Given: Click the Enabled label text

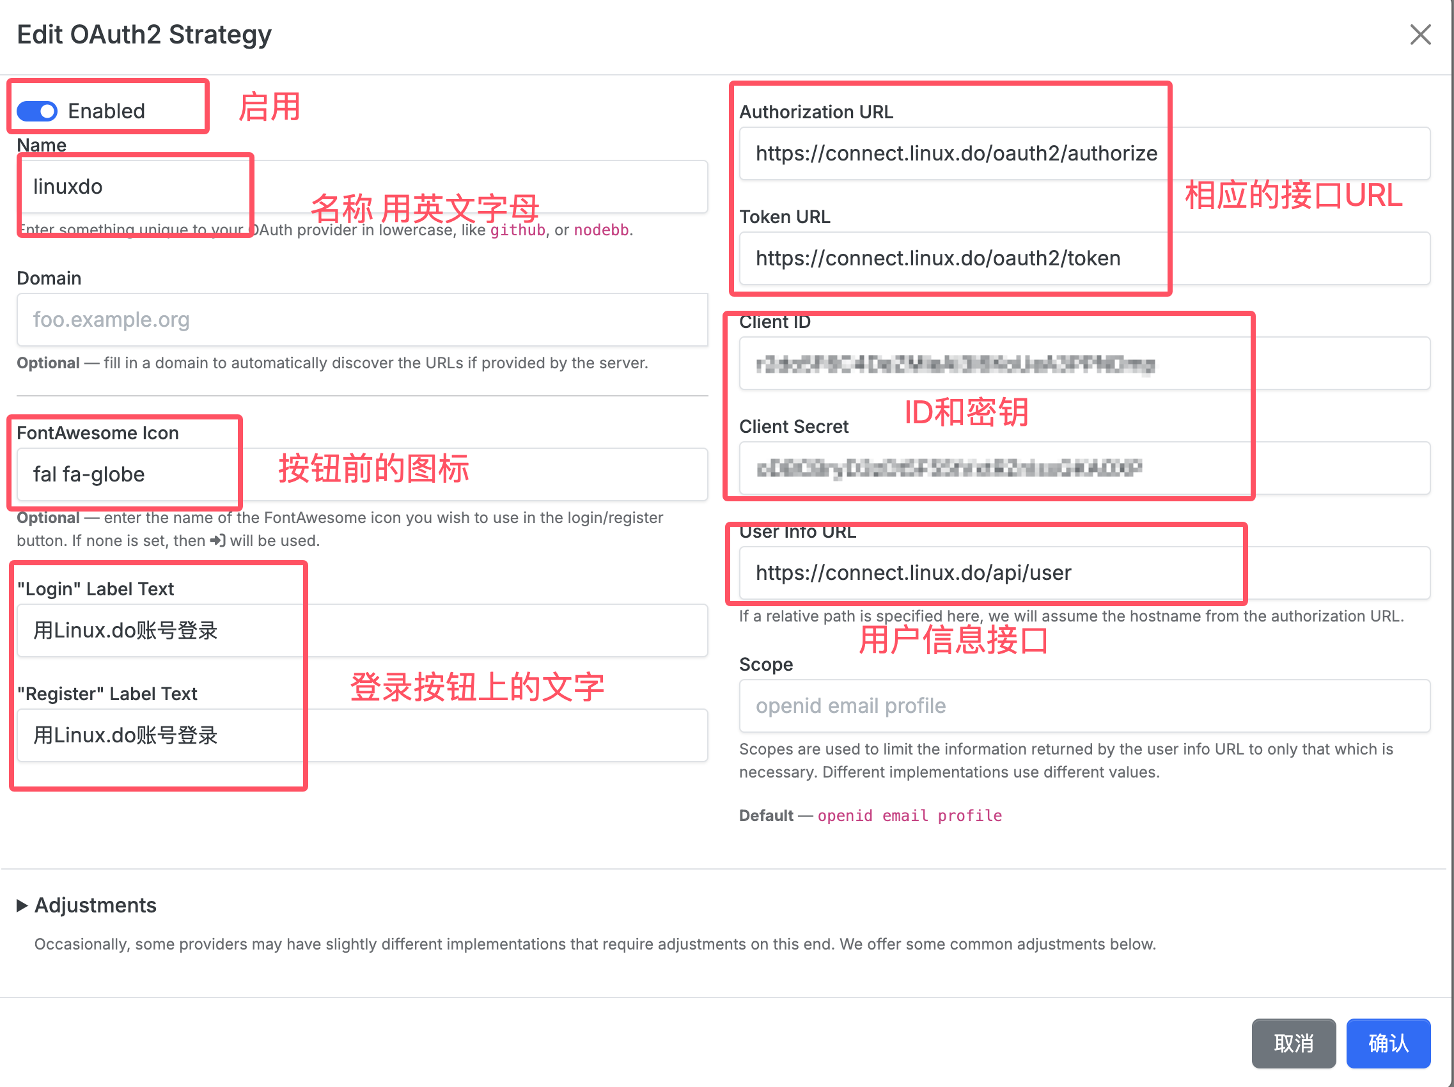Looking at the screenshot, I should pos(107,111).
